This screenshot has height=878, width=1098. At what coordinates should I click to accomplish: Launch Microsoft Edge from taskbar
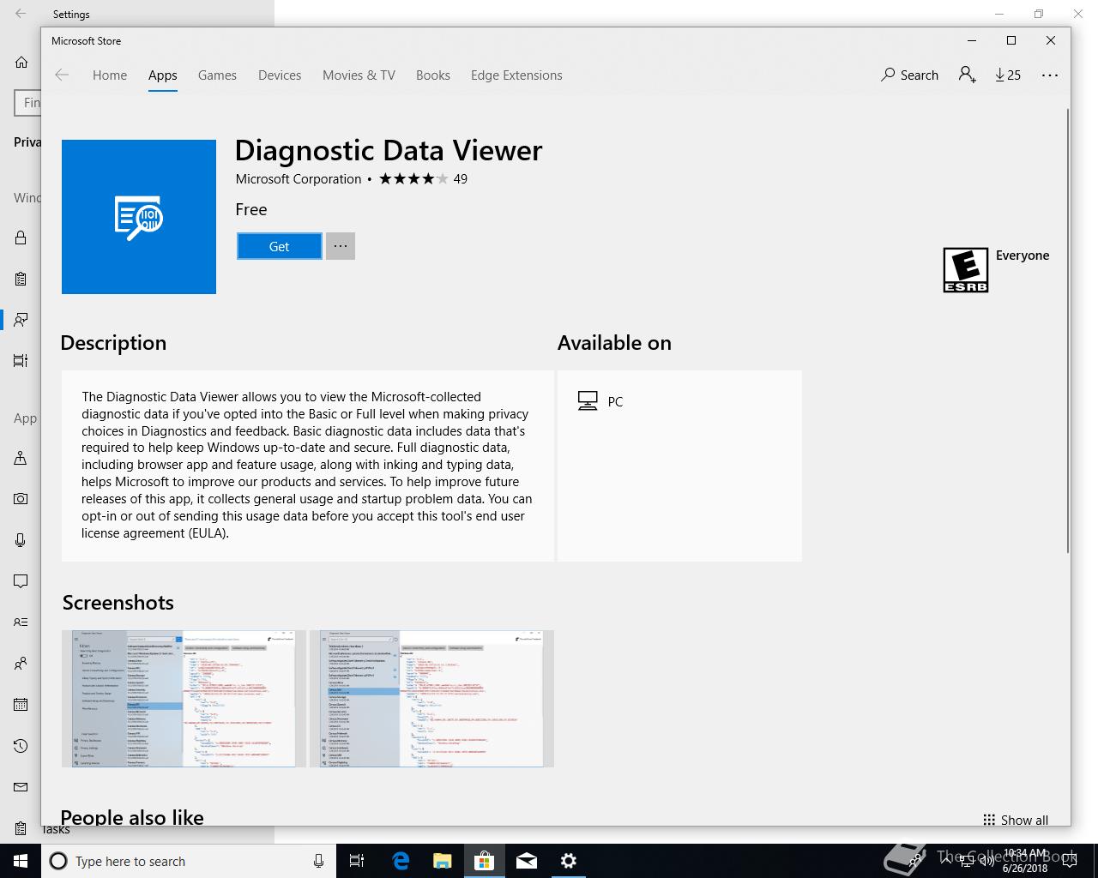coord(400,861)
